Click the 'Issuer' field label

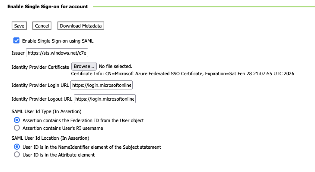coord(18,53)
